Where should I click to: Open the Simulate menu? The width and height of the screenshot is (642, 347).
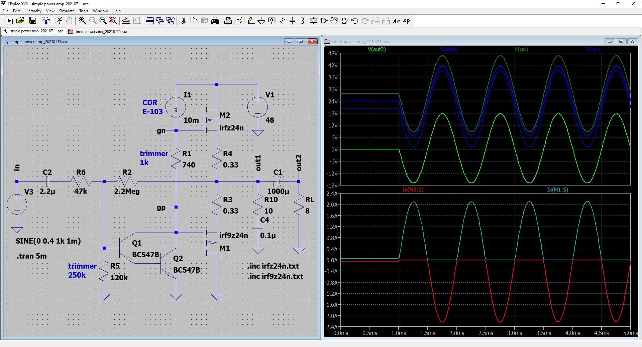click(67, 11)
